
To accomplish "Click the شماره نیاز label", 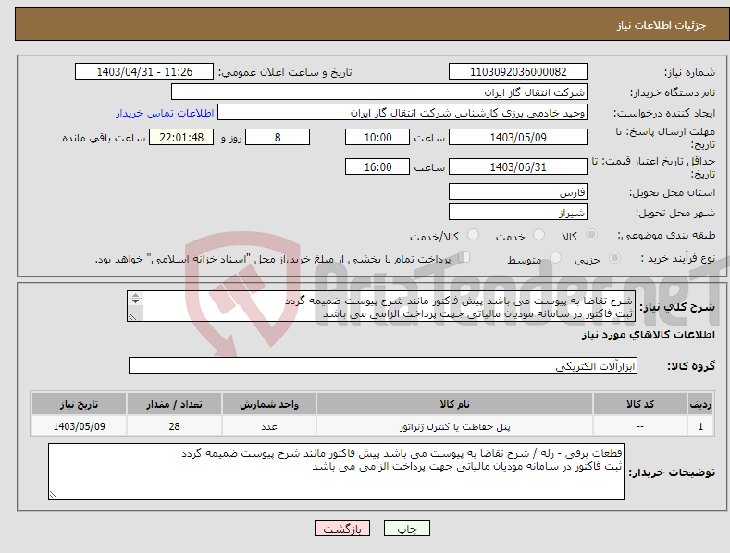I will pos(689,72).
